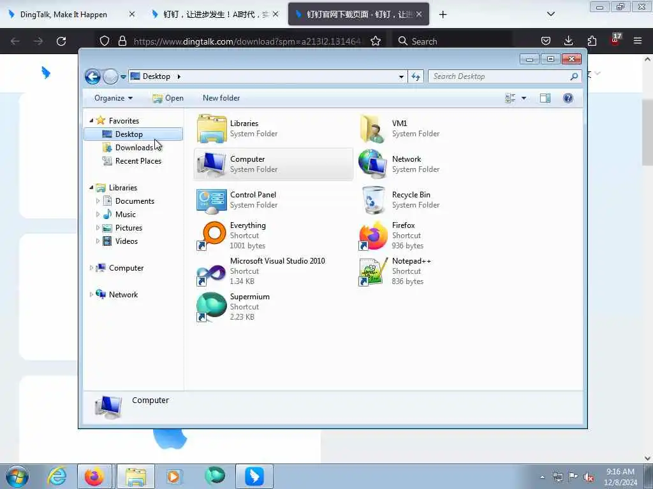Close the DingTalk, Make It Happen tab
Image resolution: width=653 pixels, height=489 pixels.
[x=131, y=14]
